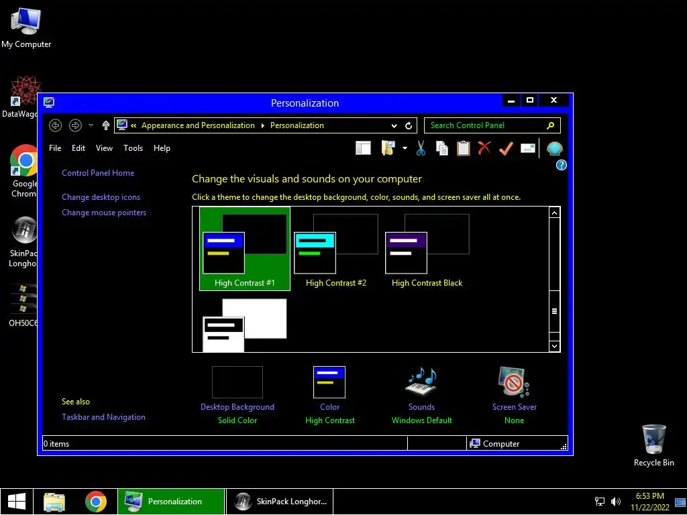Viewport: 687px width, 515px height.
Task: Open the Windows Start button
Action: [x=17, y=502]
